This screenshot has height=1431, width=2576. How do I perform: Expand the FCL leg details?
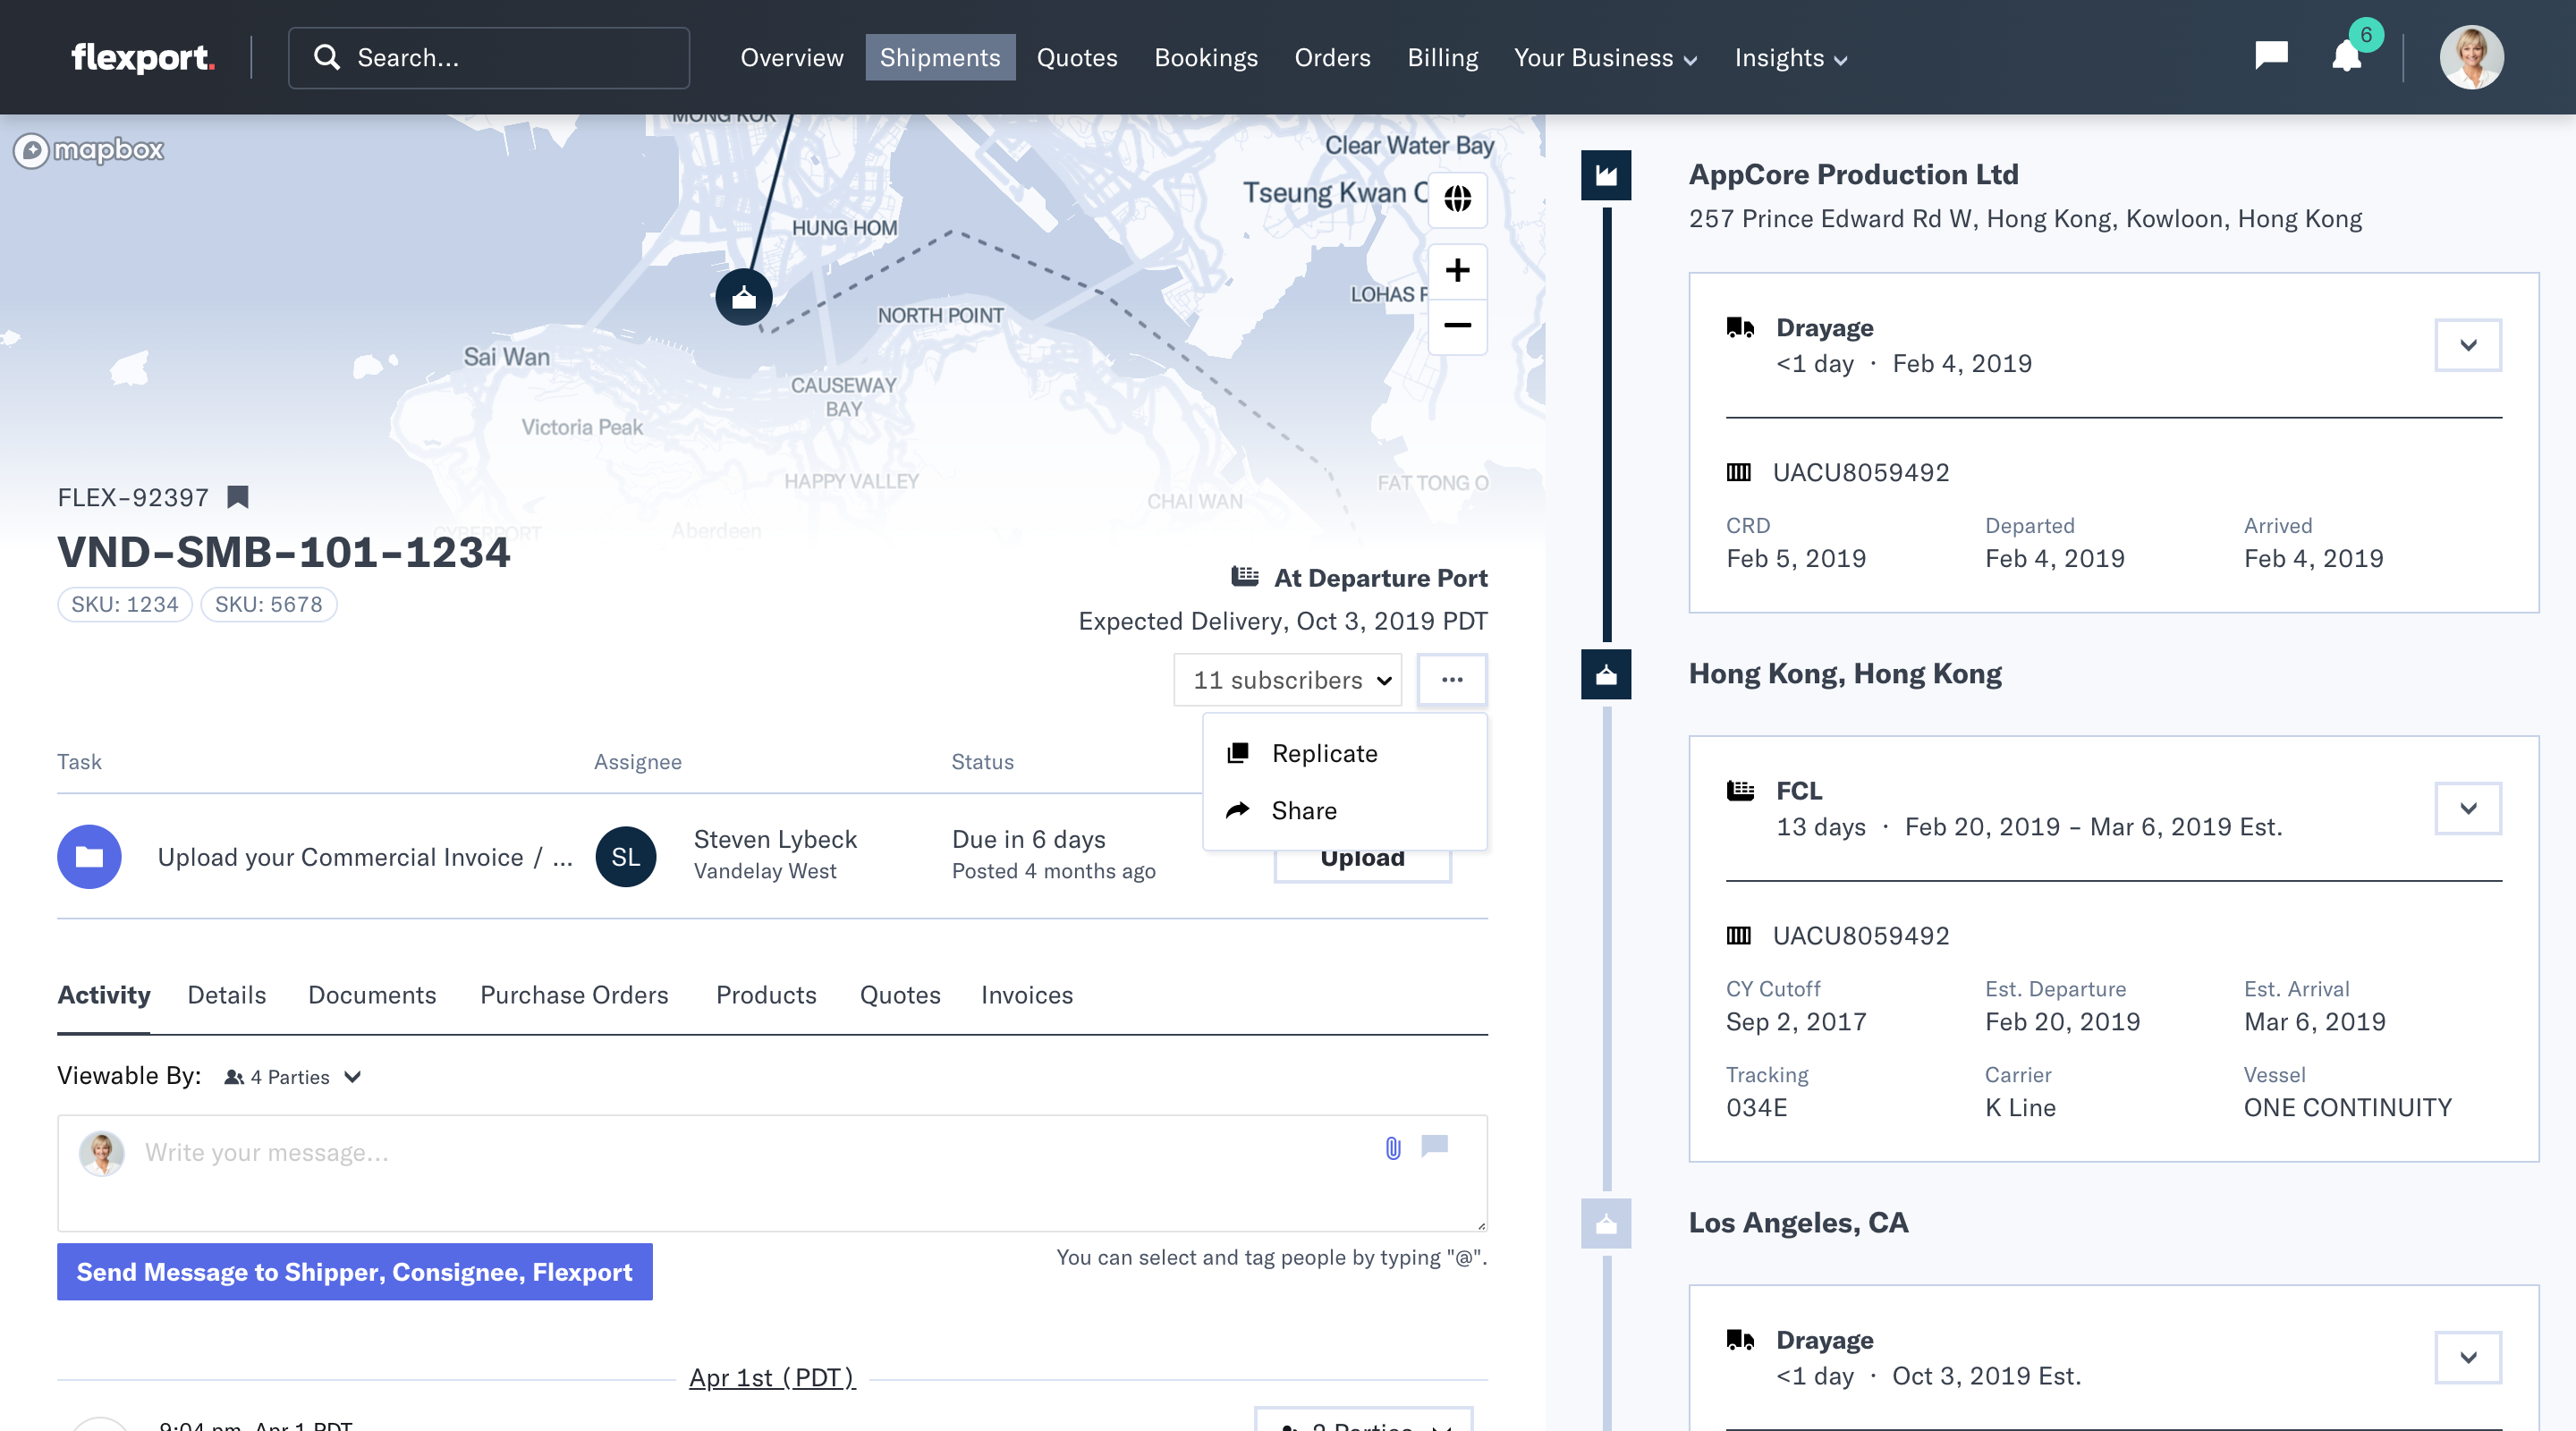(2467, 808)
